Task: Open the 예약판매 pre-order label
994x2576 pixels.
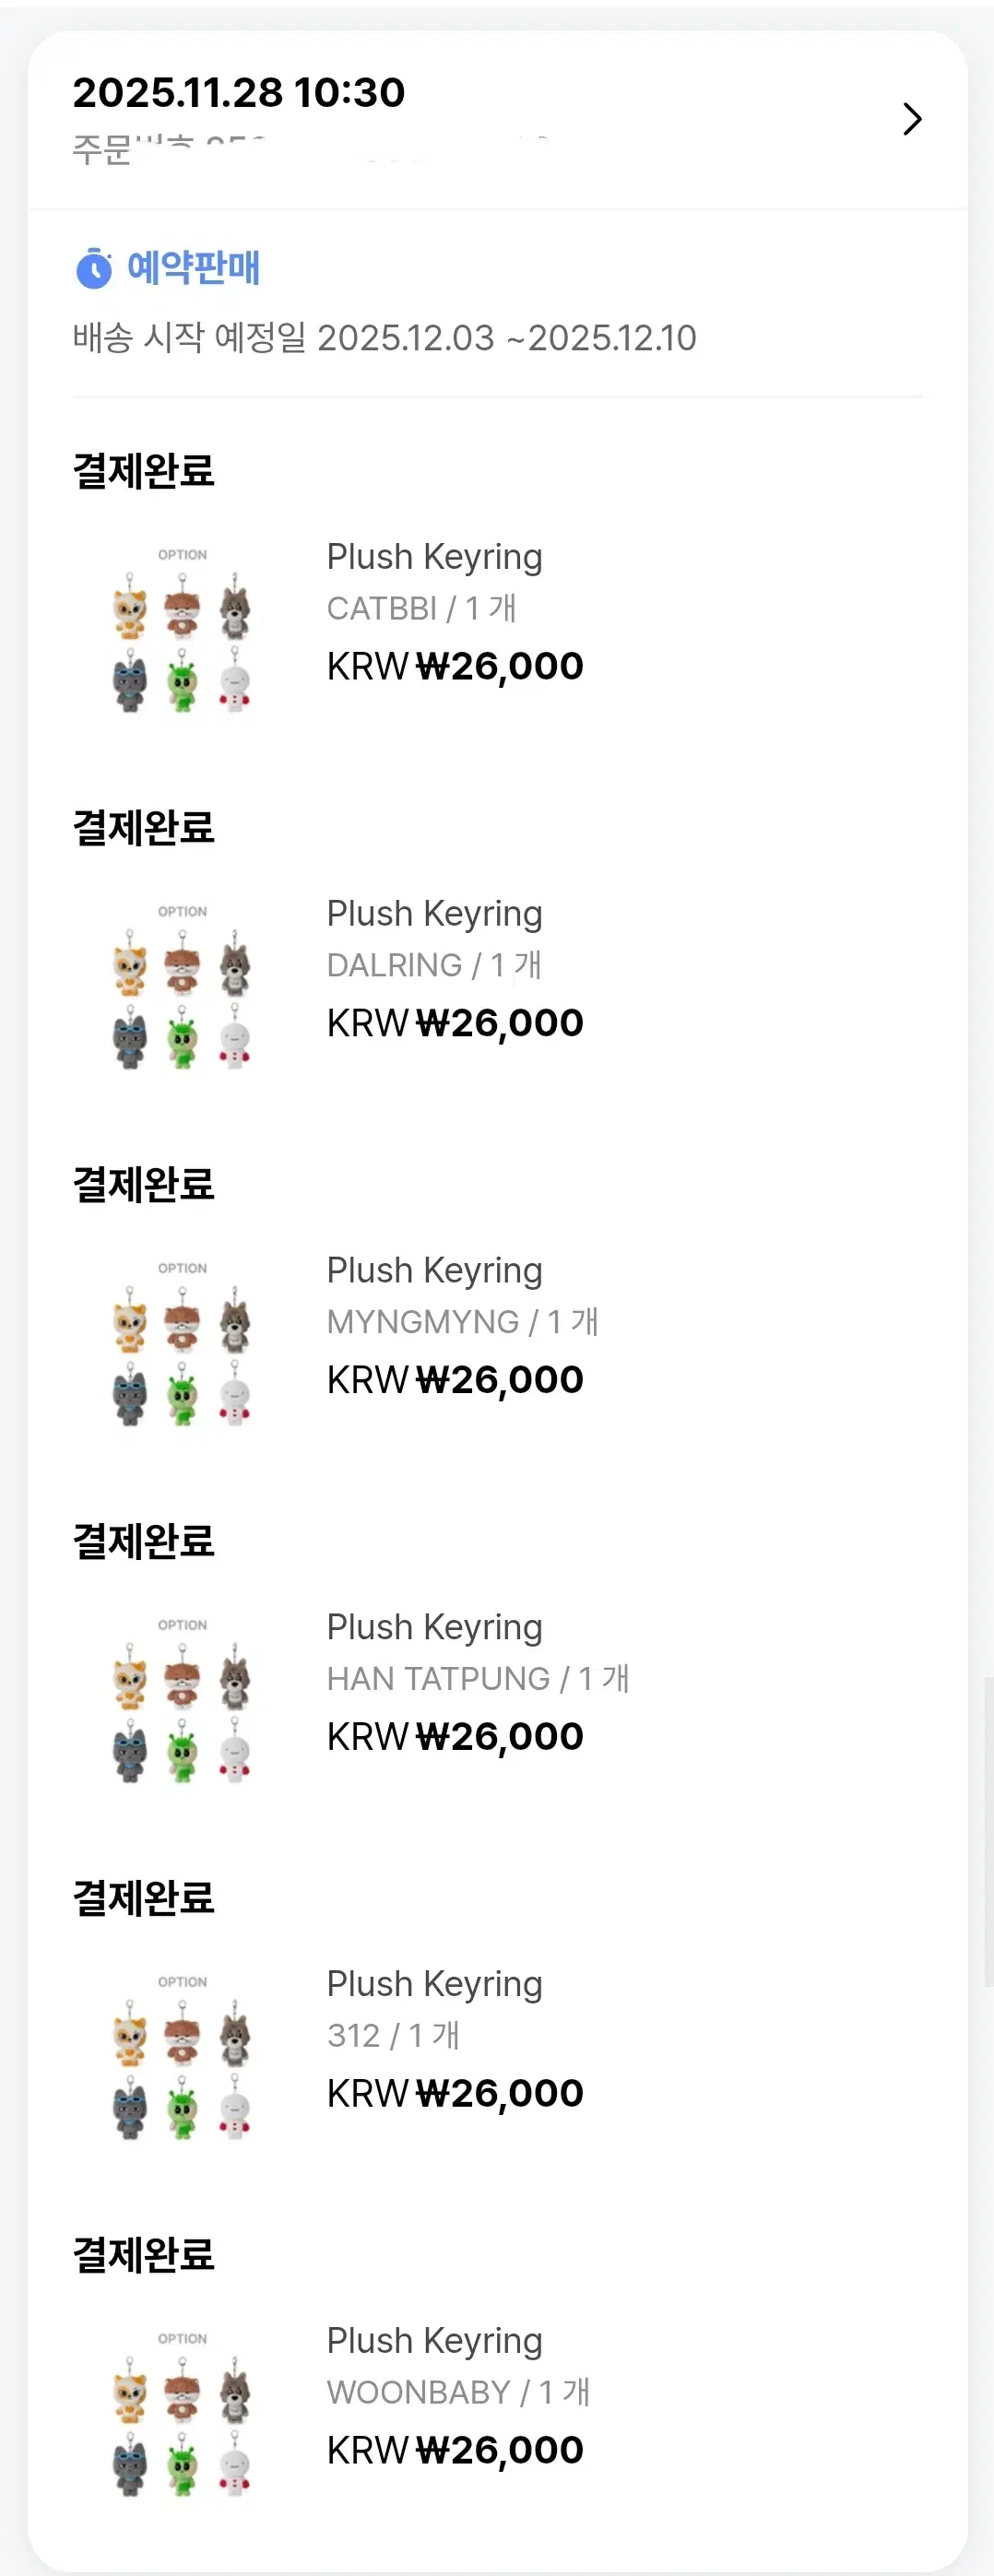Action: (193, 268)
